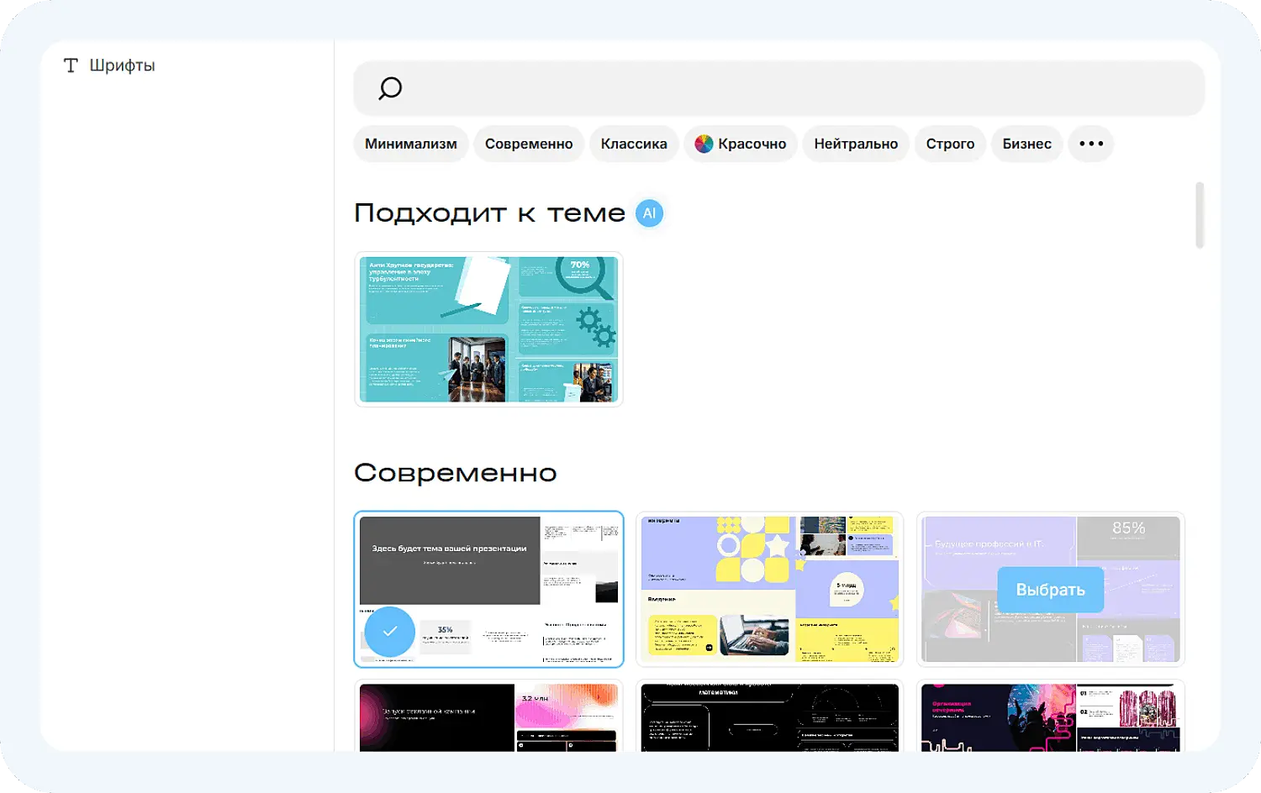Click the Подходит к теме heading
The image size is (1261, 793).
coord(489,213)
